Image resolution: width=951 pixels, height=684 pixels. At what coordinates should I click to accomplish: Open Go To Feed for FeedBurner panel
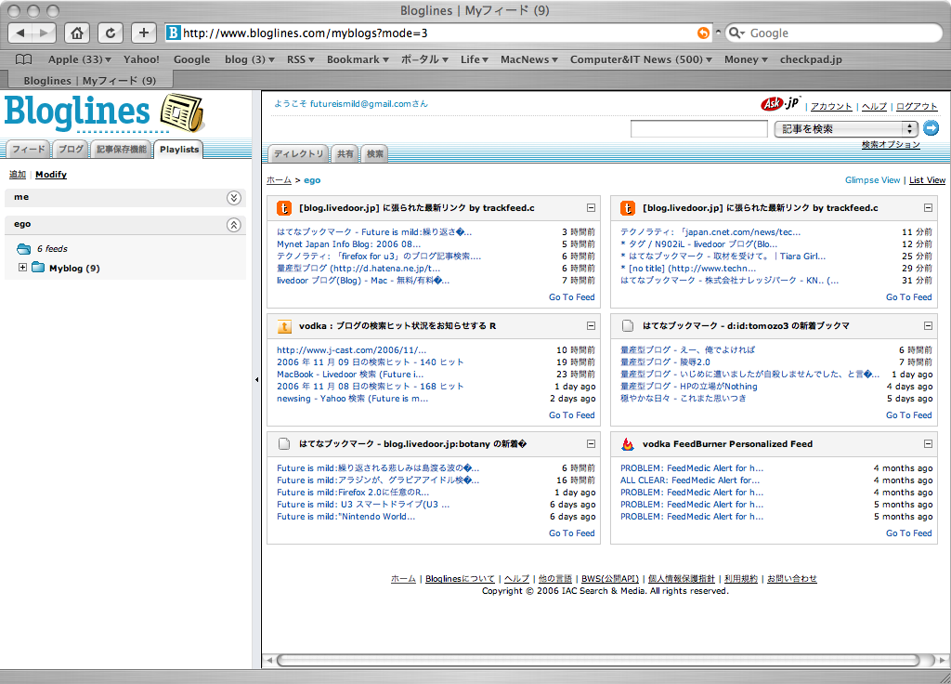tap(908, 533)
